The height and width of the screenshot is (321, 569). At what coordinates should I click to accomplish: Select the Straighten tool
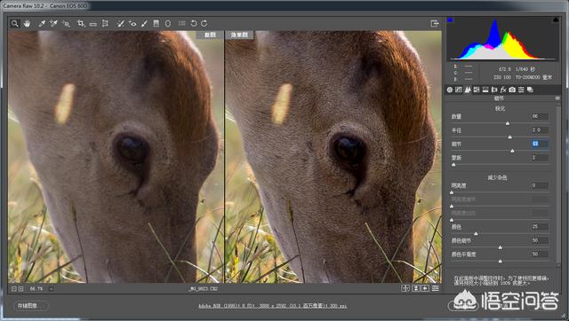92,24
